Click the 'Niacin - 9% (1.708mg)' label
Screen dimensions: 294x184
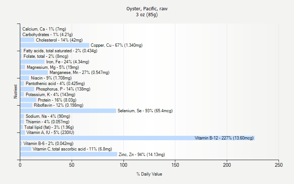pyautogui.click(x=51, y=78)
